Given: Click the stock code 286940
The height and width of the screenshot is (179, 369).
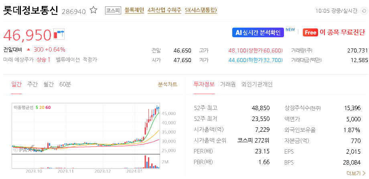Looking at the screenshot, I should (74, 12).
